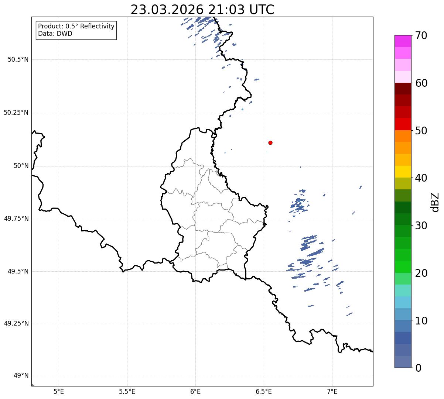444x399 pixels.
Task: Click the 49.75°N latitude label
Action: coord(16,219)
